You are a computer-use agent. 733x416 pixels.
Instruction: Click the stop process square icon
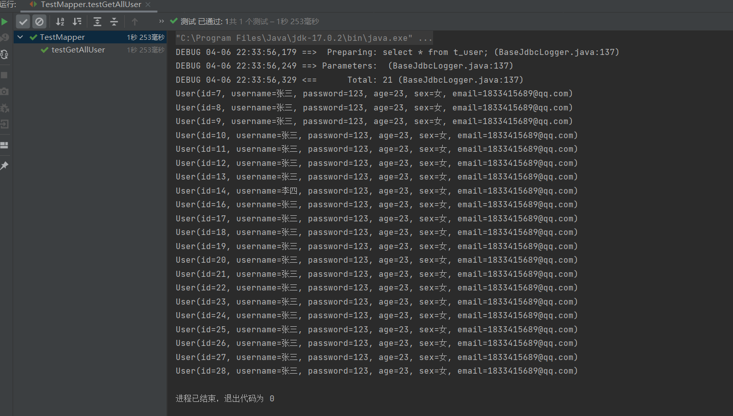pos(4,75)
